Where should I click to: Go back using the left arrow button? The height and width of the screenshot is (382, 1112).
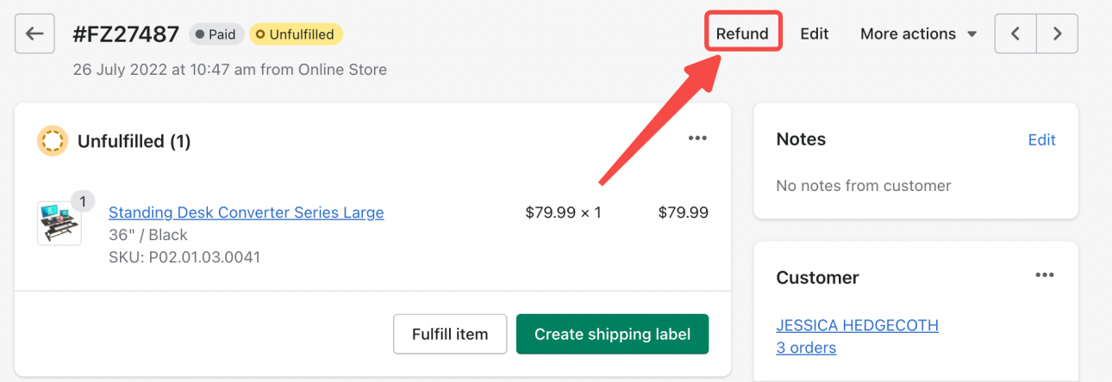click(x=34, y=34)
